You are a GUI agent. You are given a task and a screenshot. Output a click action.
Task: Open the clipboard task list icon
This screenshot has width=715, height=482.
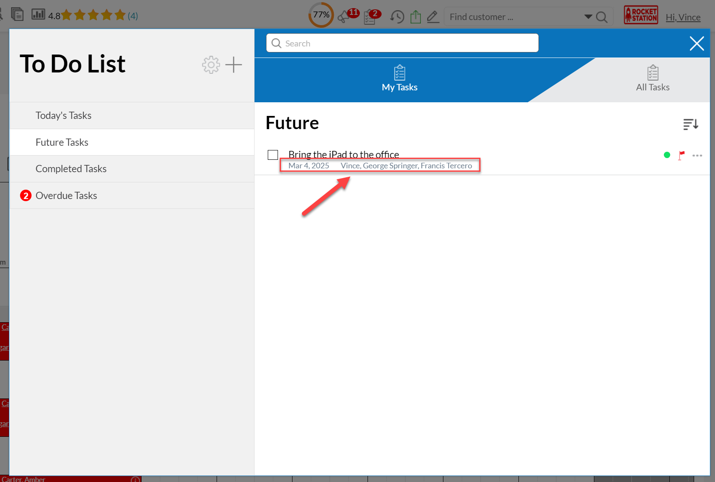pos(370,17)
